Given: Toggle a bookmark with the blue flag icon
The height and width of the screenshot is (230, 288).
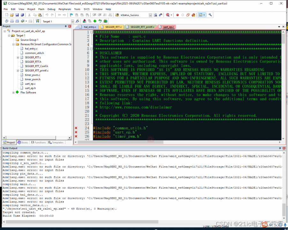Looking at the screenshot, I should point(71,15).
